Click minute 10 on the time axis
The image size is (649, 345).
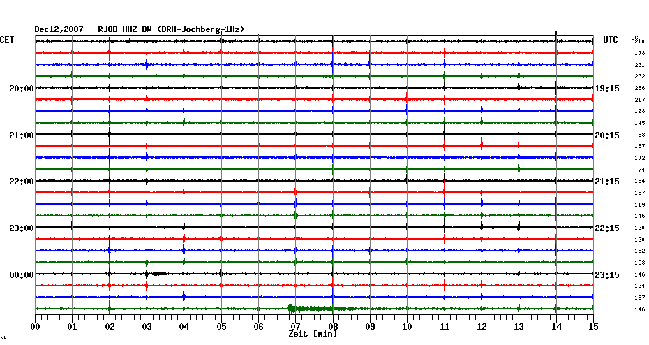click(x=408, y=327)
